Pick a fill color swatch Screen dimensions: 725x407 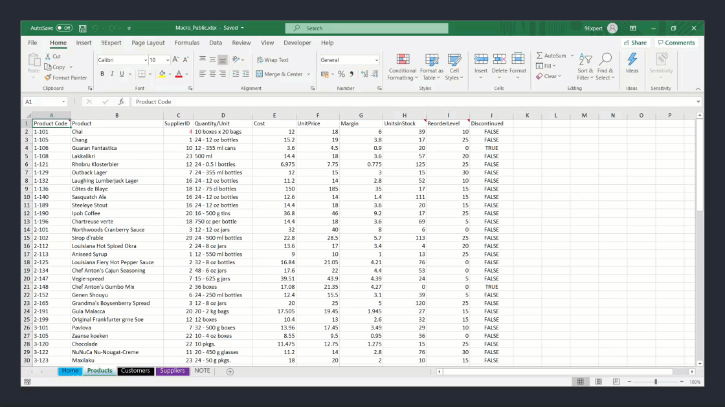tap(161, 73)
